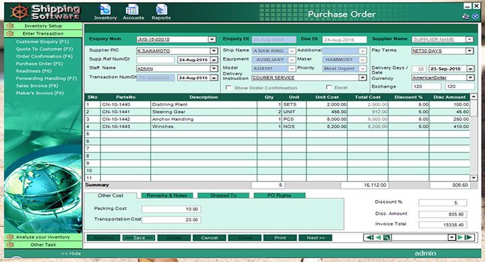Click the Print button
Screen dimensions: 485x262
point(280,238)
